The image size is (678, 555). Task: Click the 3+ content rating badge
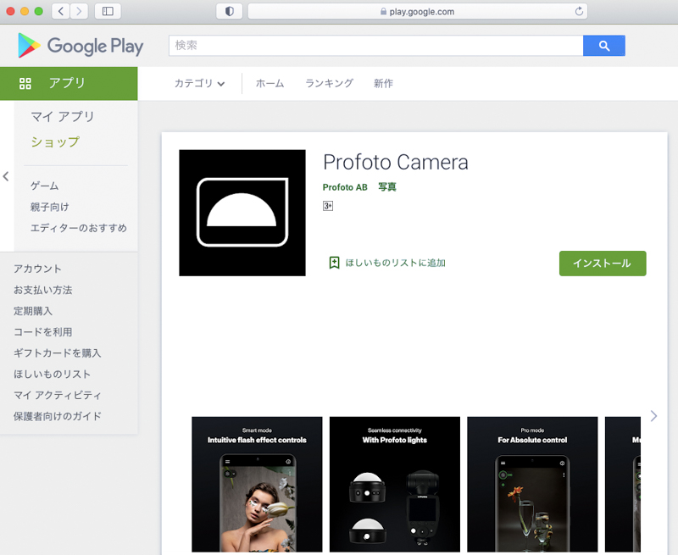[328, 206]
